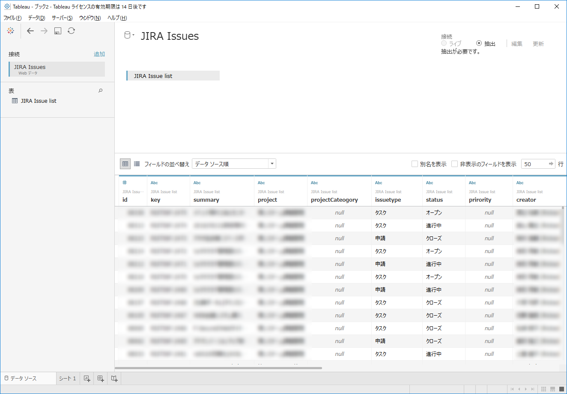Viewport: 567px width, 394px height.
Task: Save workbook using the floppy disk icon
Action: tap(58, 31)
